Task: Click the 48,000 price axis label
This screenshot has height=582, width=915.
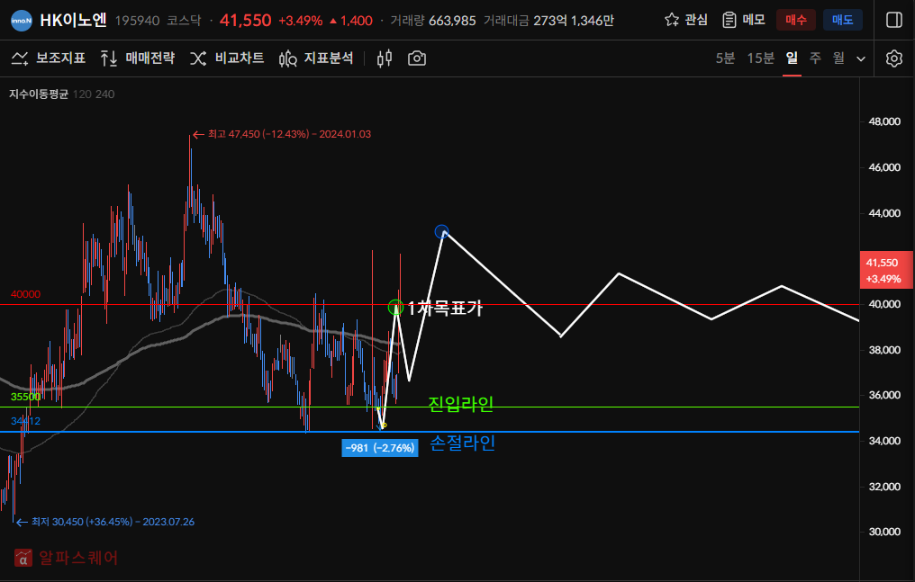Action: (884, 121)
